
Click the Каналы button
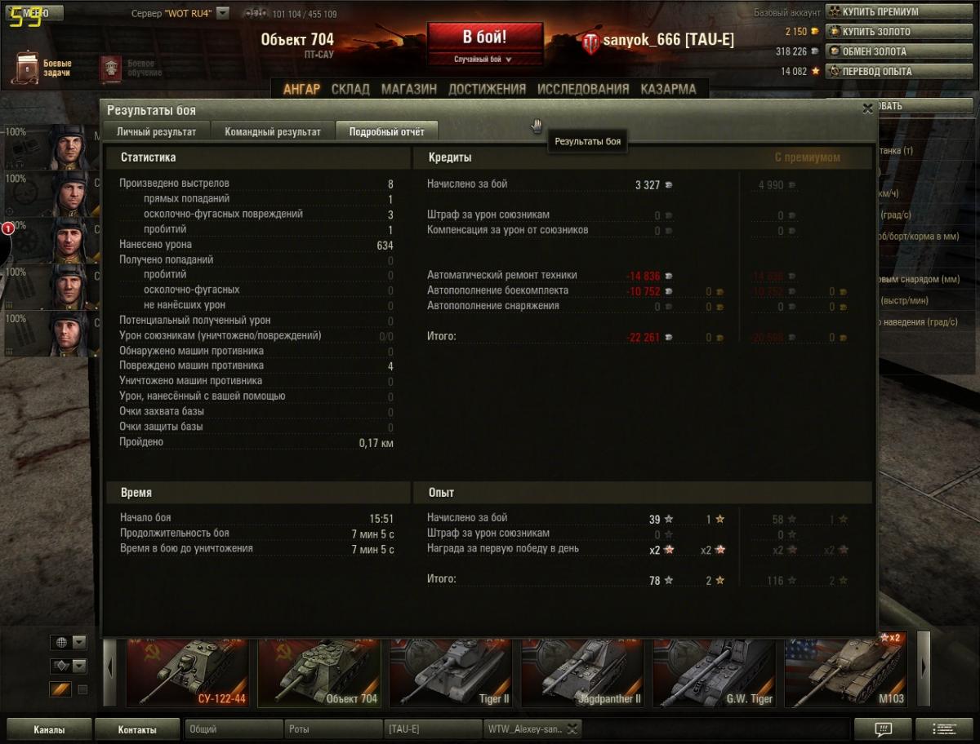point(49,729)
